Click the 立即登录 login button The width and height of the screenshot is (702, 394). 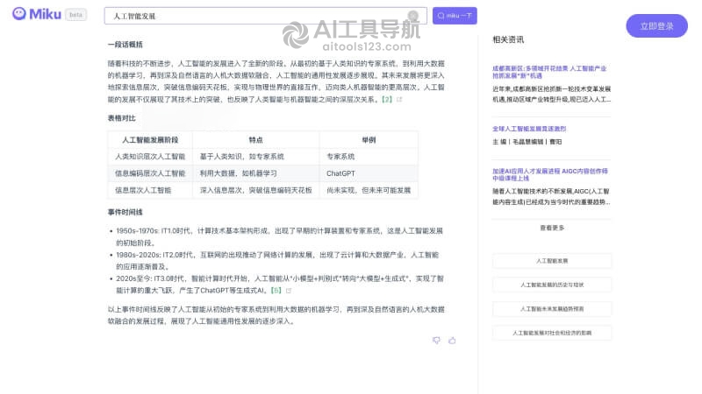point(656,26)
